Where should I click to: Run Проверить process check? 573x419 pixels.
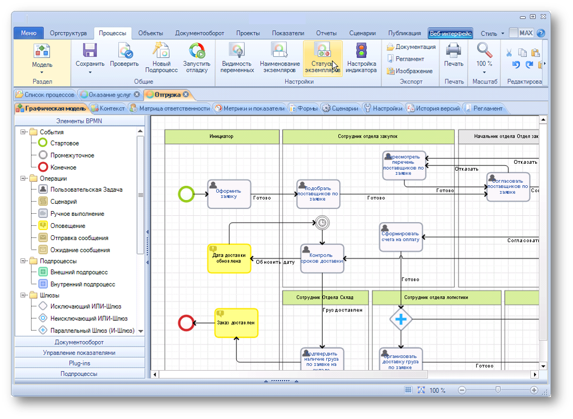pos(124,56)
